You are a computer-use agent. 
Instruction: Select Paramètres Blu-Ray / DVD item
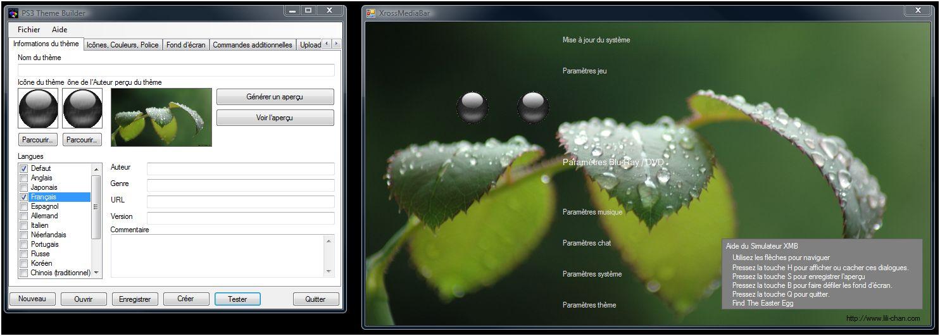[613, 163]
